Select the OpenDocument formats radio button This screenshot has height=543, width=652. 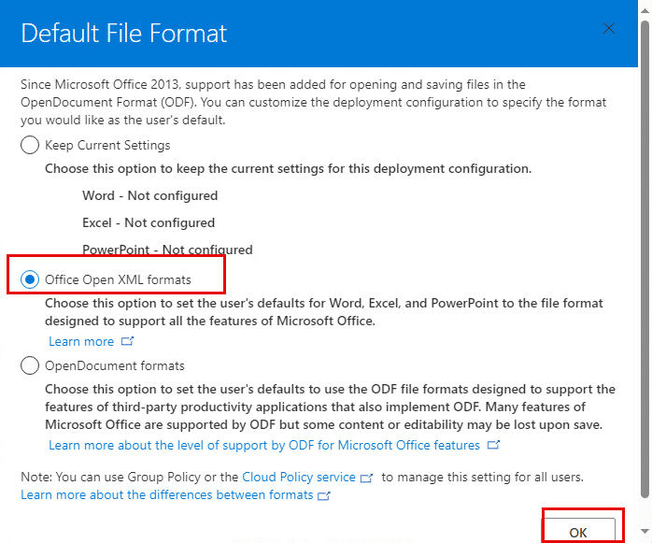point(30,365)
